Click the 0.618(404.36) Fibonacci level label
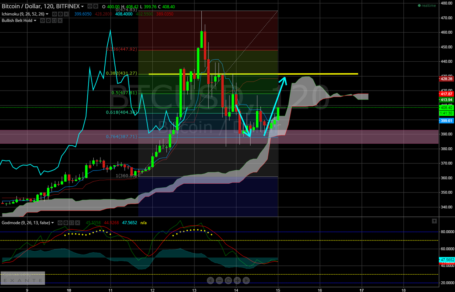Image resolution: width=455 pixels, height=292 pixels. (121, 112)
